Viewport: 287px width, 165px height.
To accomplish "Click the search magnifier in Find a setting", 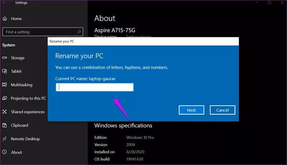I will click(79, 32).
